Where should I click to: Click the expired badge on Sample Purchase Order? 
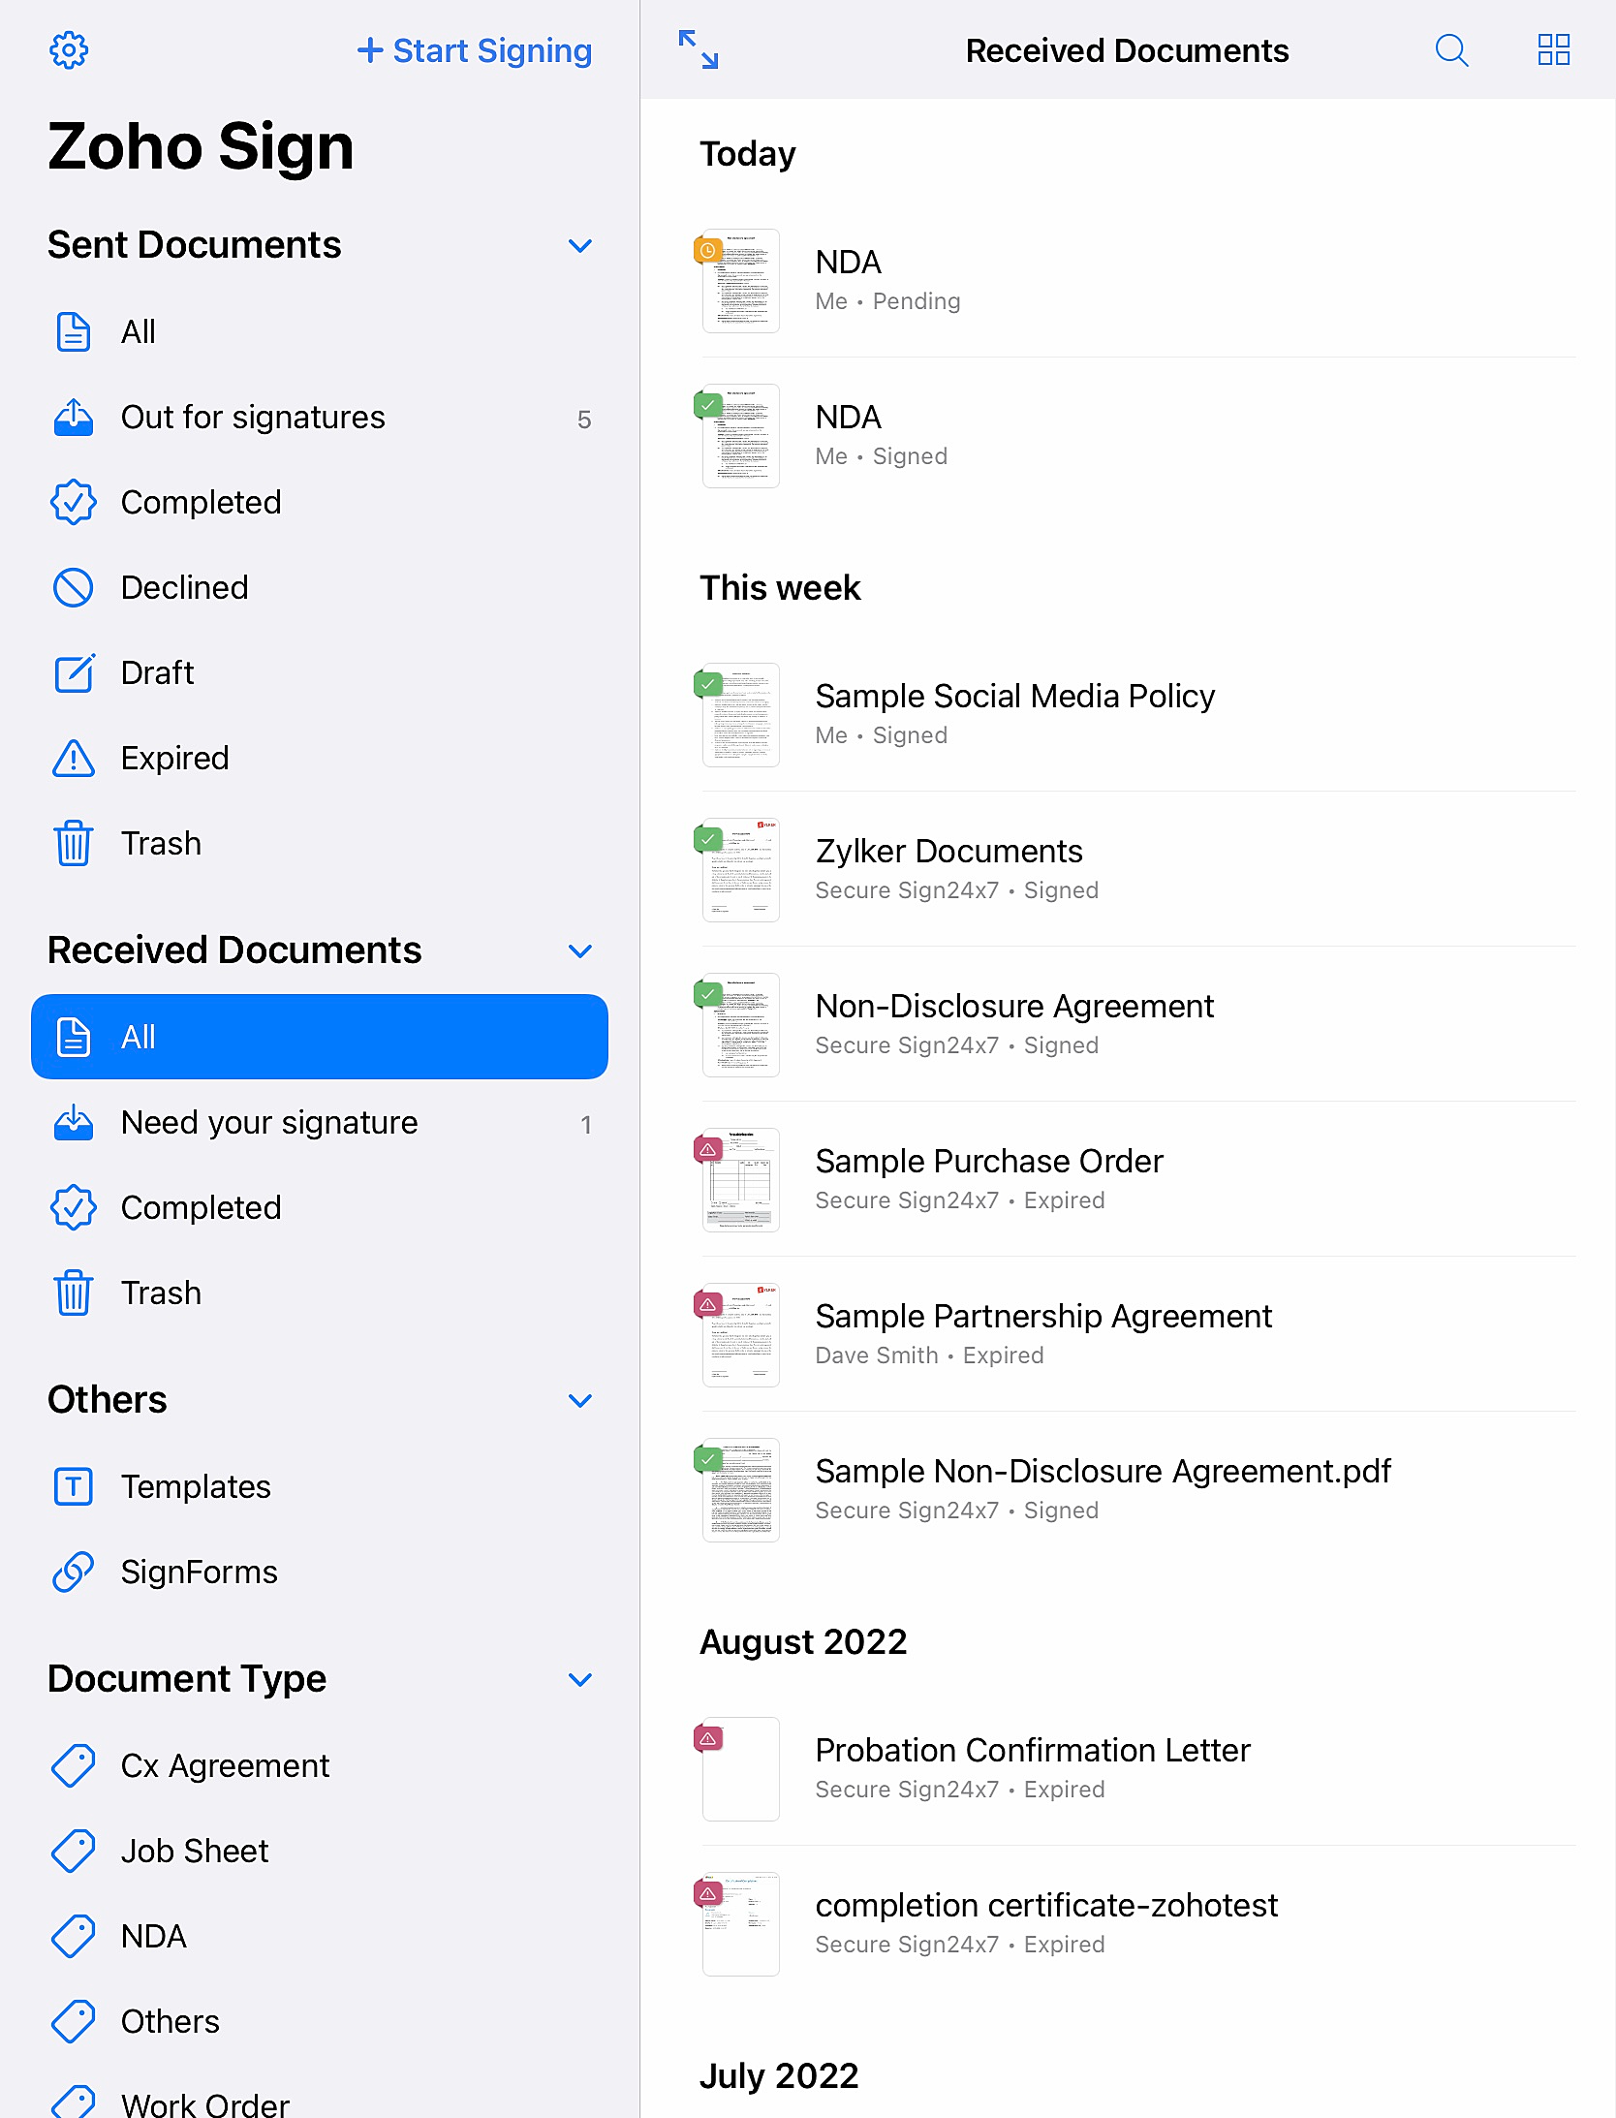(708, 1150)
